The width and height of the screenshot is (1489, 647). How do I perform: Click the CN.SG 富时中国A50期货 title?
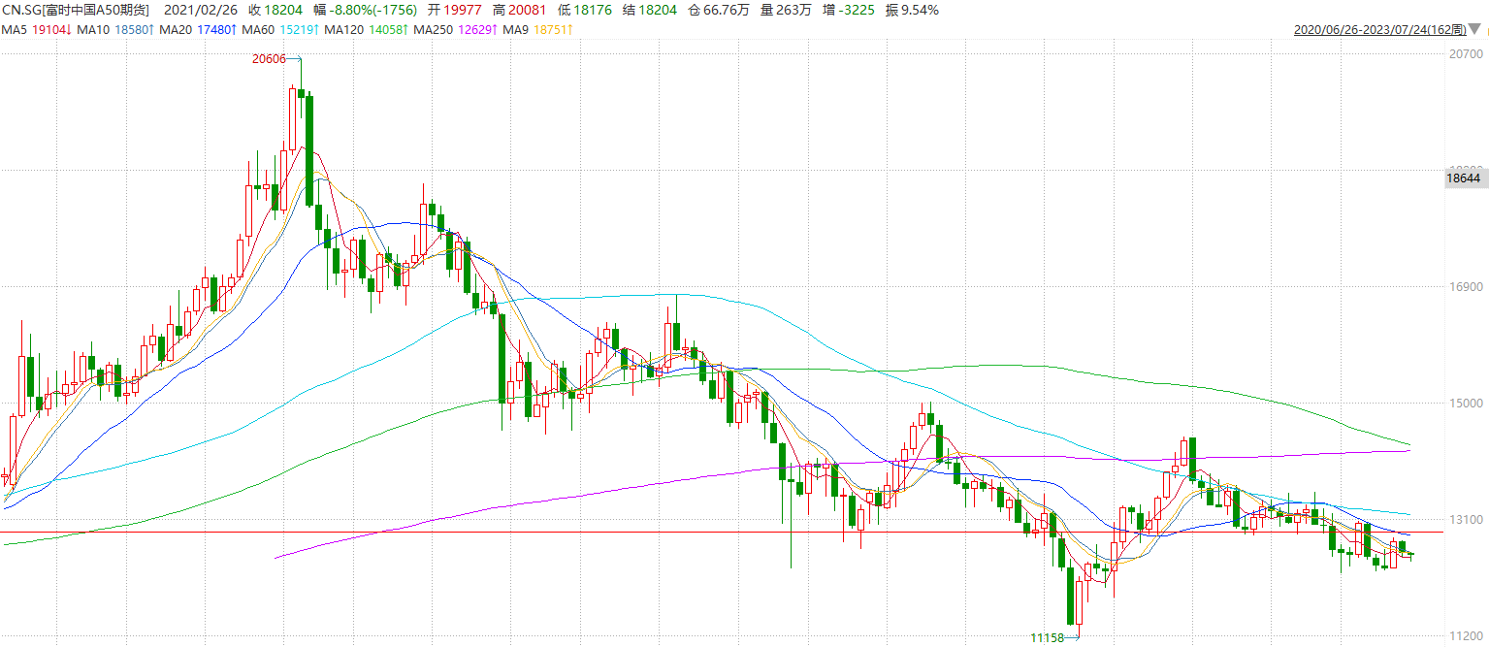pyautogui.click(x=75, y=10)
